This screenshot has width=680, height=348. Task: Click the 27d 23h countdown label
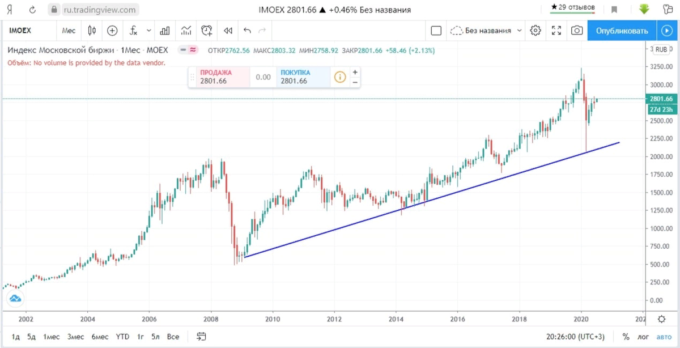pyautogui.click(x=661, y=109)
